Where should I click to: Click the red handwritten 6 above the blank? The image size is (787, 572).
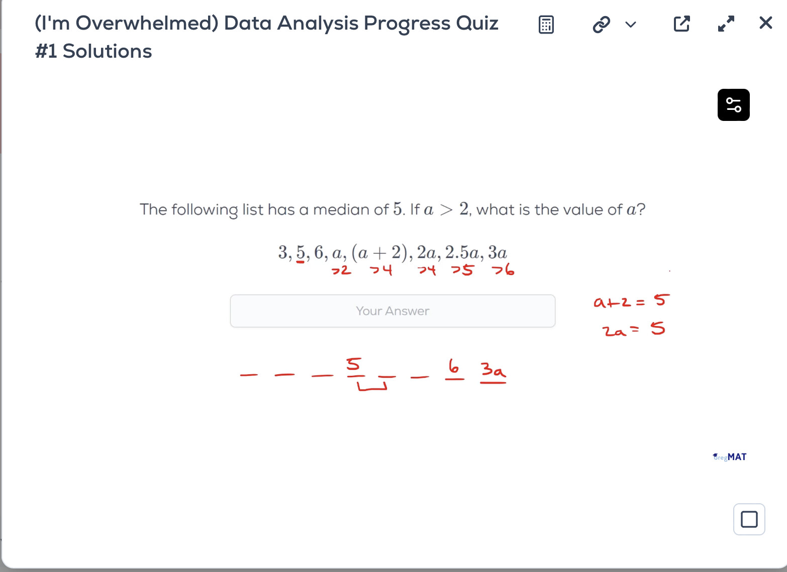pyautogui.click(x=454, y=367)
